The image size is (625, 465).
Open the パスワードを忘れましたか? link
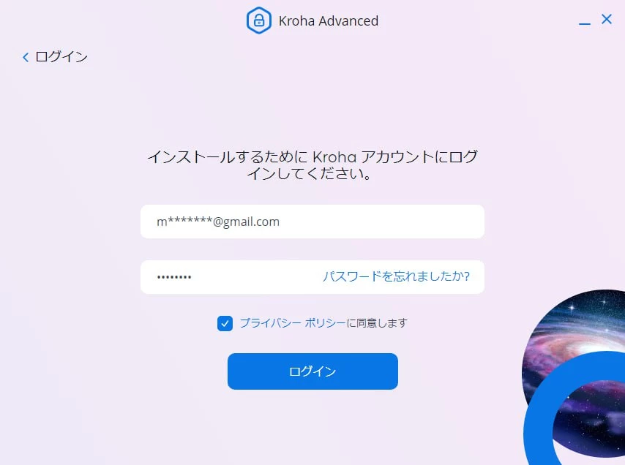(396, 276)
